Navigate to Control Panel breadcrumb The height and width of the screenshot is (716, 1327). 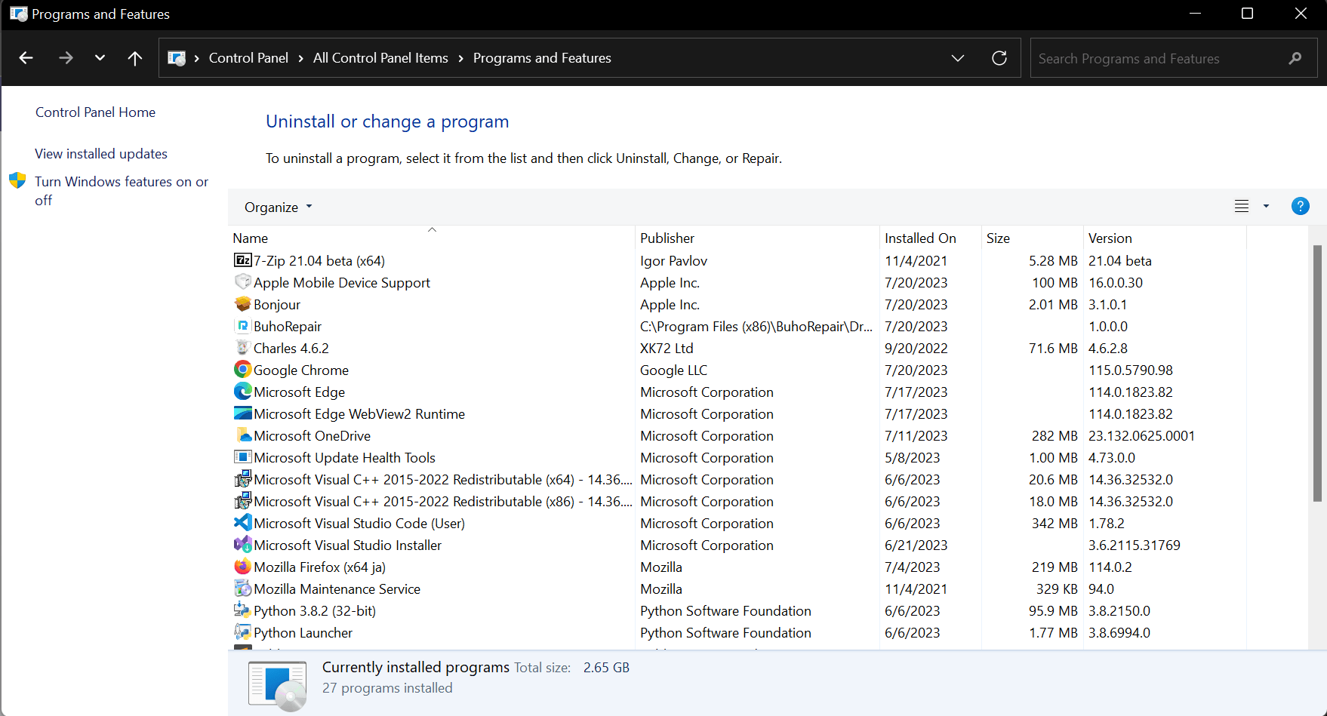click(248, 58)
